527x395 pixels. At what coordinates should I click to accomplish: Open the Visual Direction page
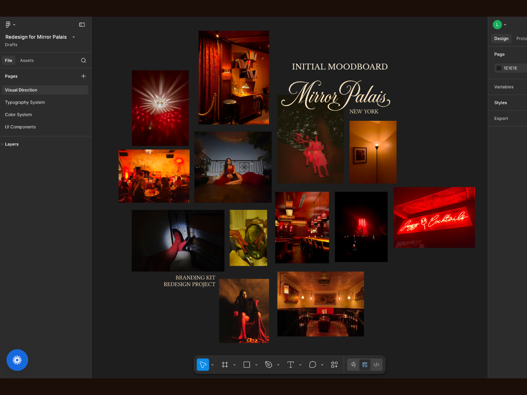point(45,90)
